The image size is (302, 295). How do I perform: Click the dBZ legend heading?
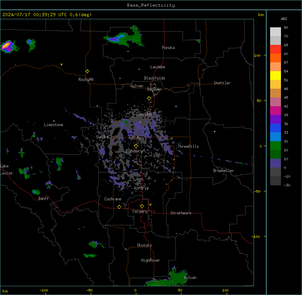tap(284, 19)
